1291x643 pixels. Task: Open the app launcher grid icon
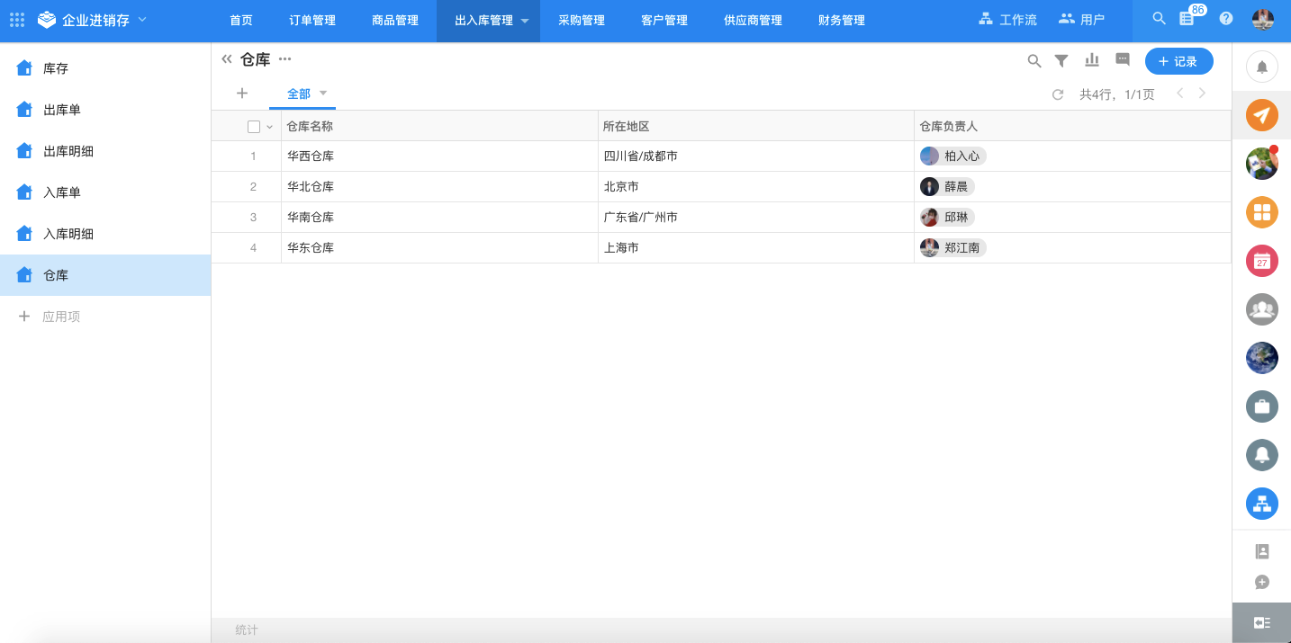(x=17, y=20)
